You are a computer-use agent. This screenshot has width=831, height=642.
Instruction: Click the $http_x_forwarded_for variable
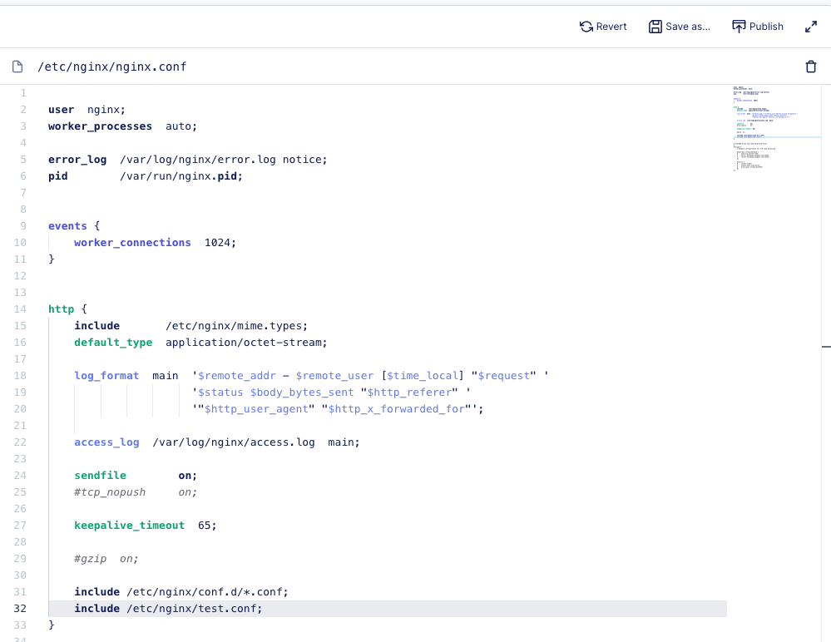click(397, 409)
